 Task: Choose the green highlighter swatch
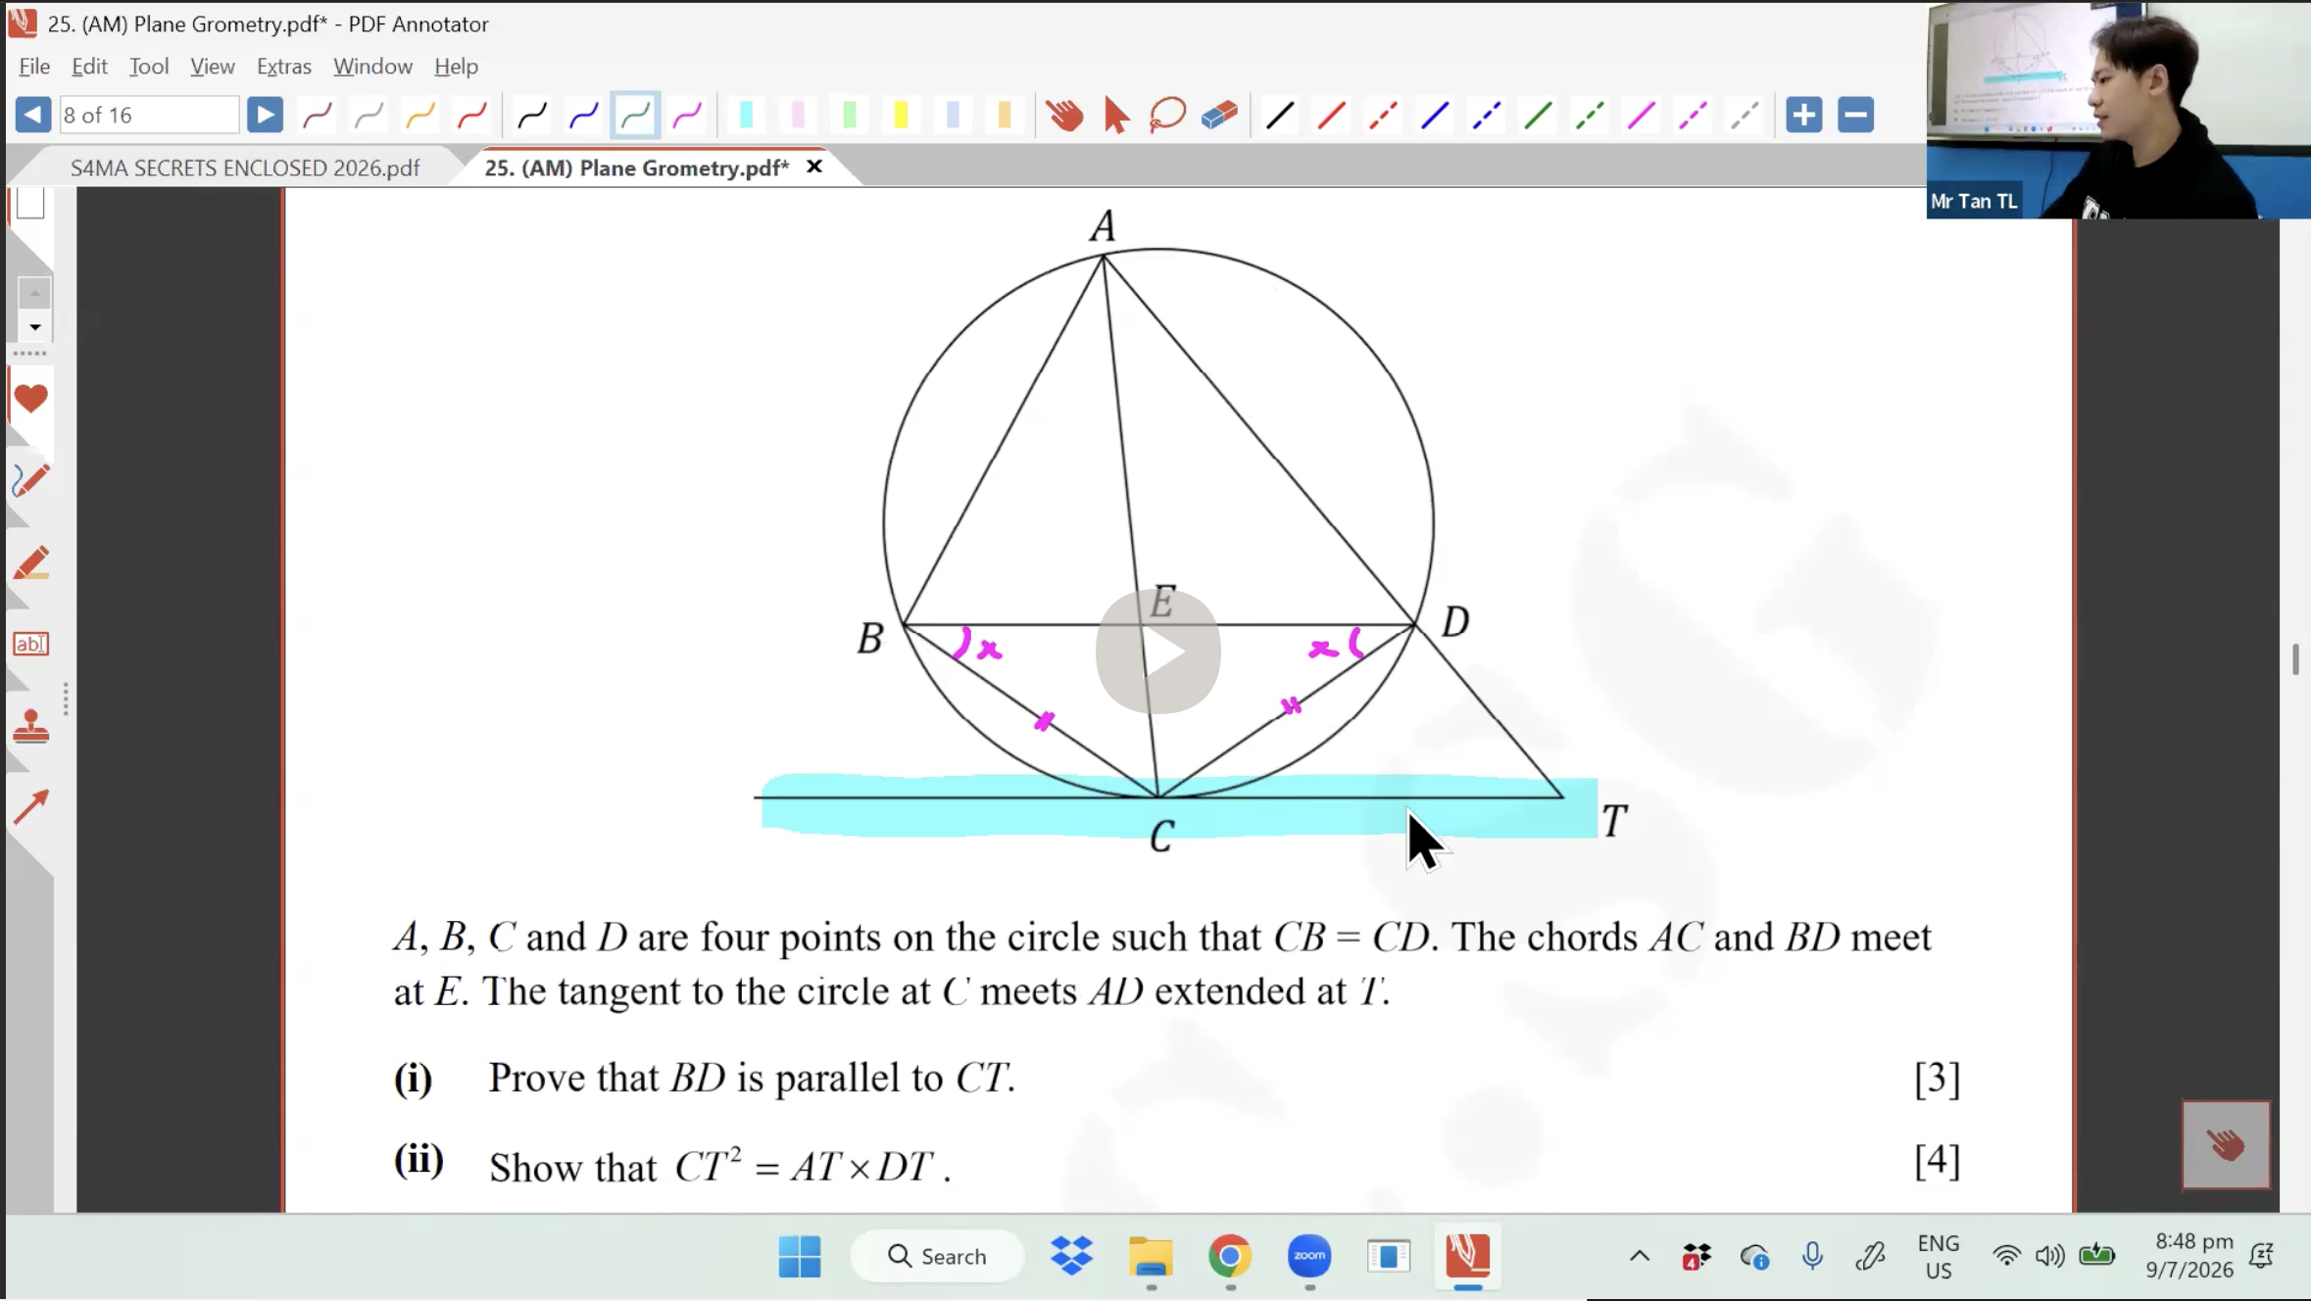pyautogui.click(x=850, y=116)
